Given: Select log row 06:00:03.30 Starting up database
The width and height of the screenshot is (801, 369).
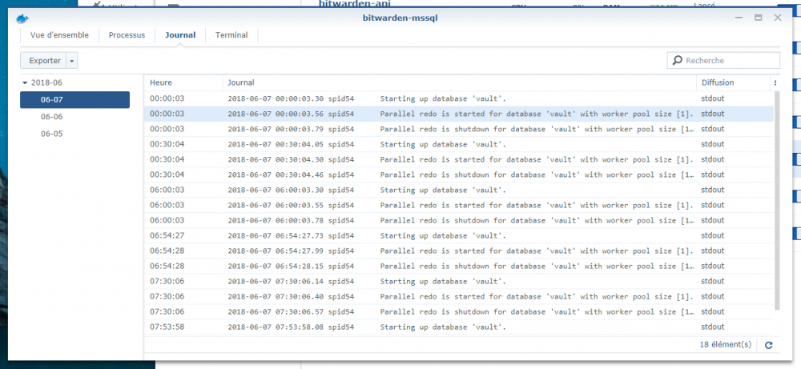Looking at the screenshot, I should coord(459,191).
